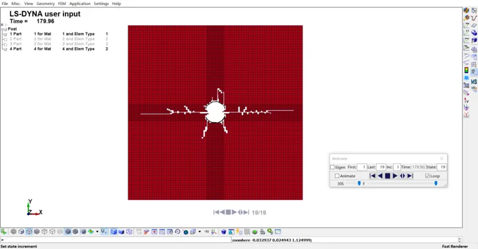Open the FEM menu
This screenshot has width=478, height=249.
pos(62,4)
